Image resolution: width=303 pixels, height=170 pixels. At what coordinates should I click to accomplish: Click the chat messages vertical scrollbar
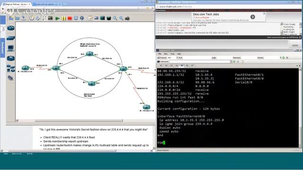click(282, 29)
